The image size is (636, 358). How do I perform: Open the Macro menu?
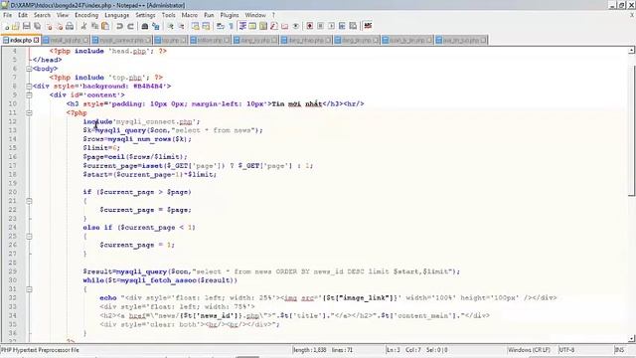point(190,15)
